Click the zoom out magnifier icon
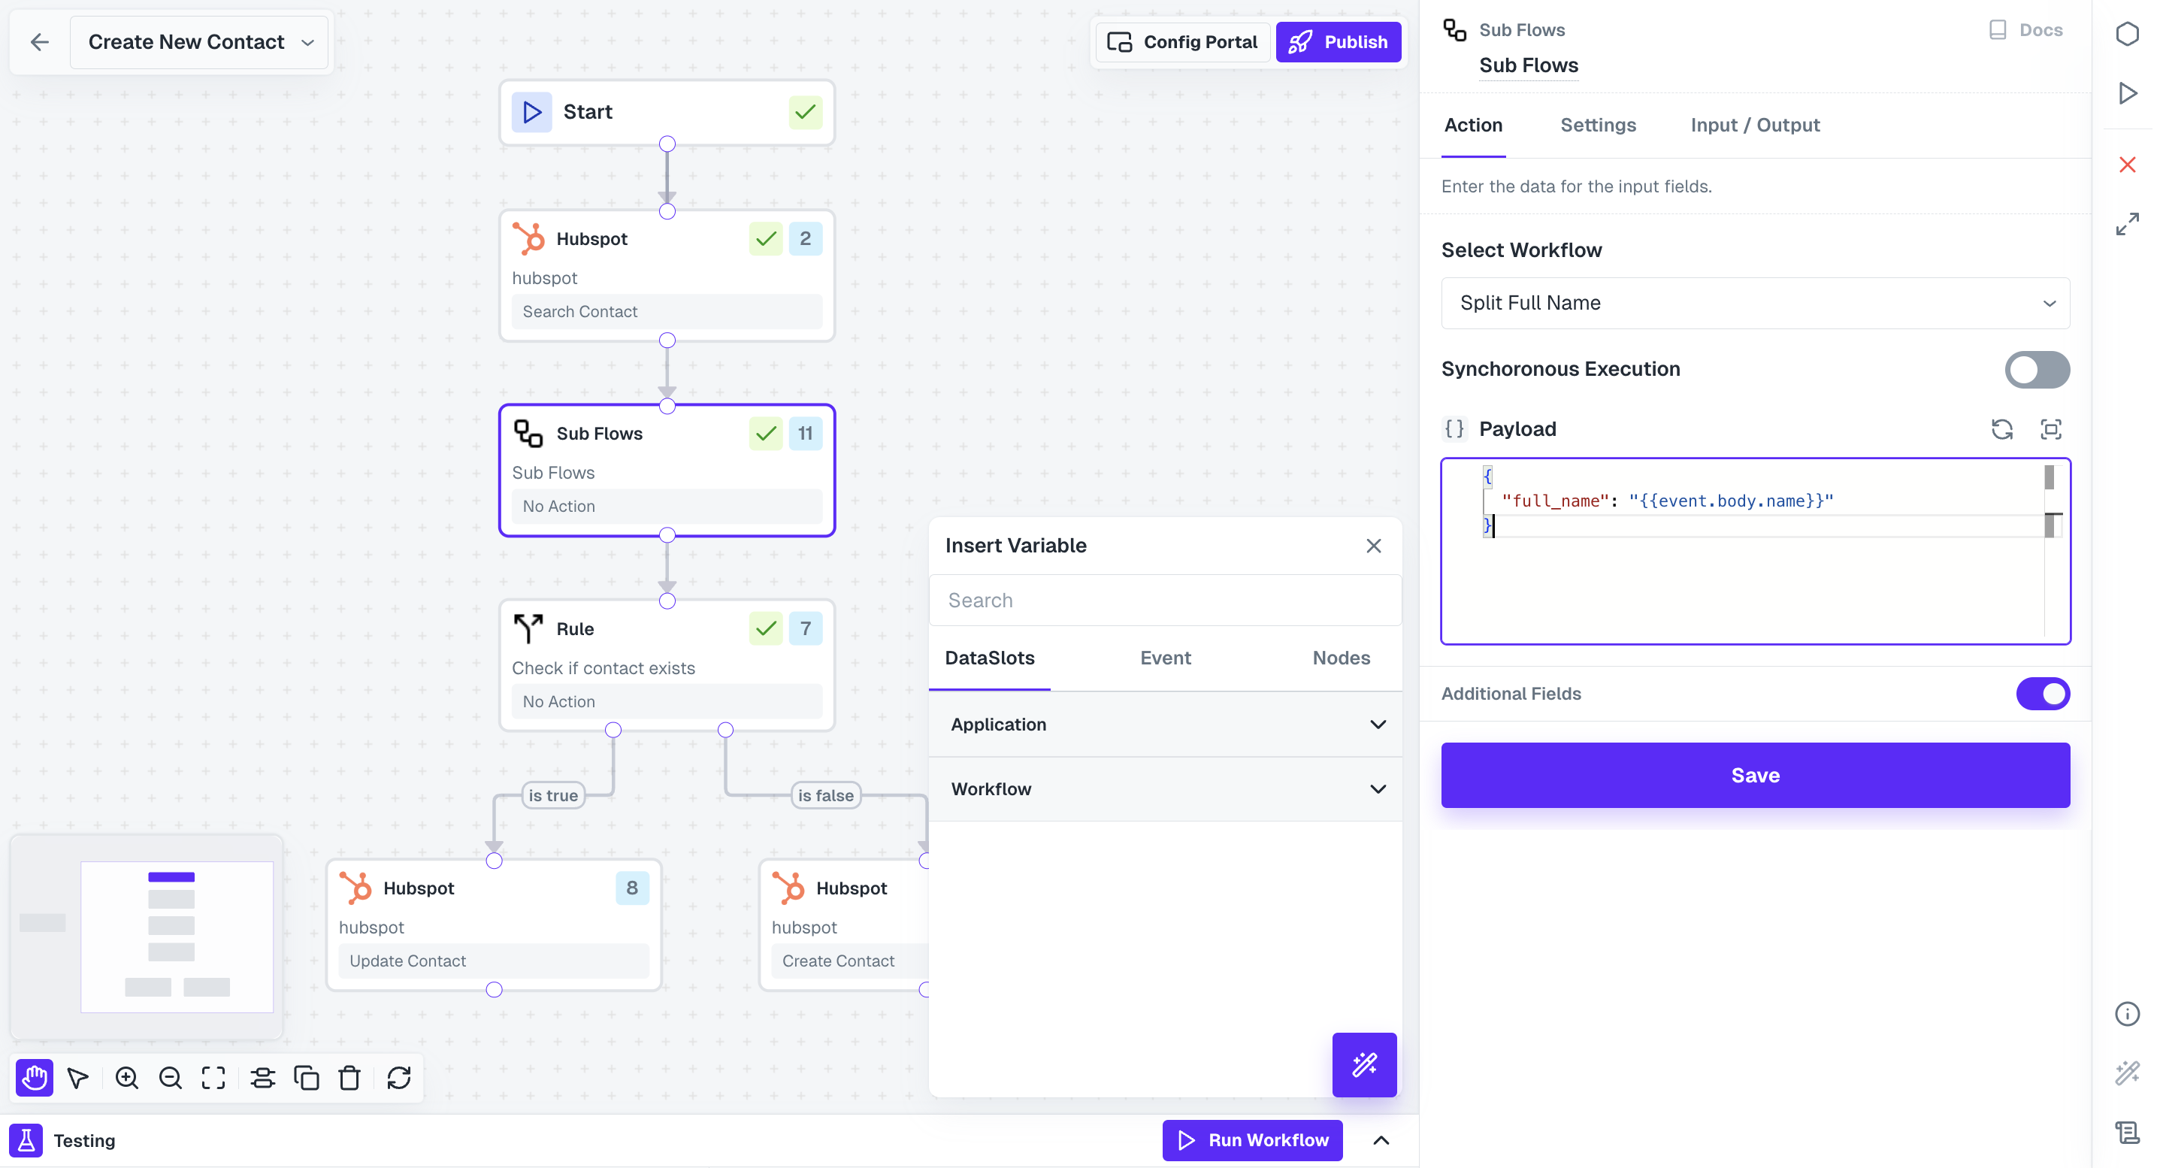 click(171, 1077)
